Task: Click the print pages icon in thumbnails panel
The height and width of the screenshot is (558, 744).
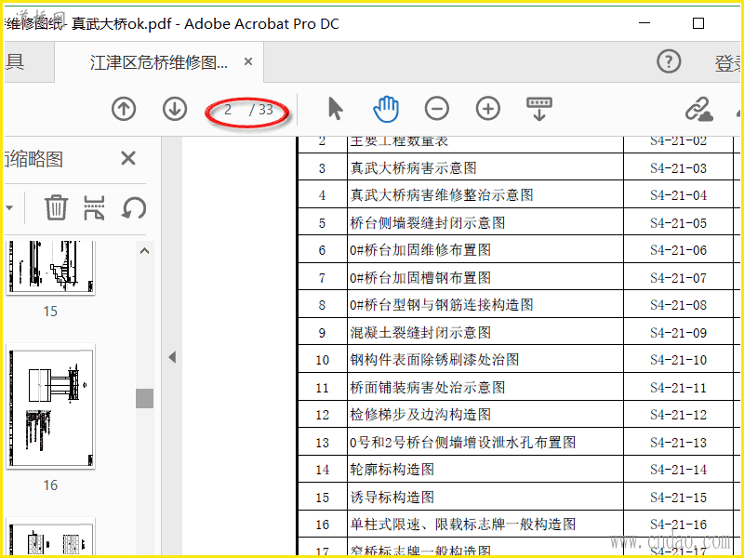Action: click(x=94, y=207)
